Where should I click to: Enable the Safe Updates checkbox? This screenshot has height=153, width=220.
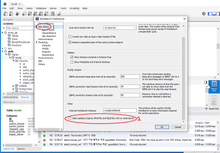click(70, 118)
